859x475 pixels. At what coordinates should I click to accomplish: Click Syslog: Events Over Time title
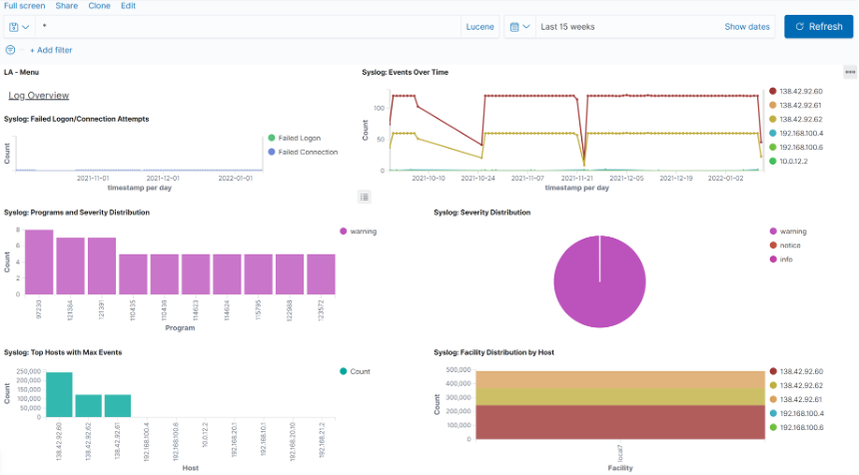405,72
